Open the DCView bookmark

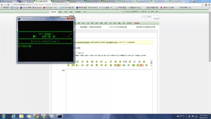tap(67, 8)
